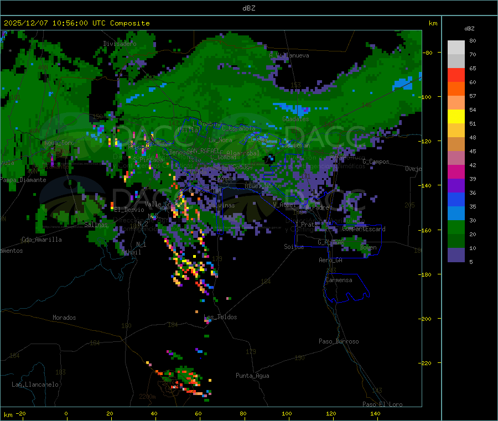Click the Salinas map label

pyautogui.click(x=96, y=225)
